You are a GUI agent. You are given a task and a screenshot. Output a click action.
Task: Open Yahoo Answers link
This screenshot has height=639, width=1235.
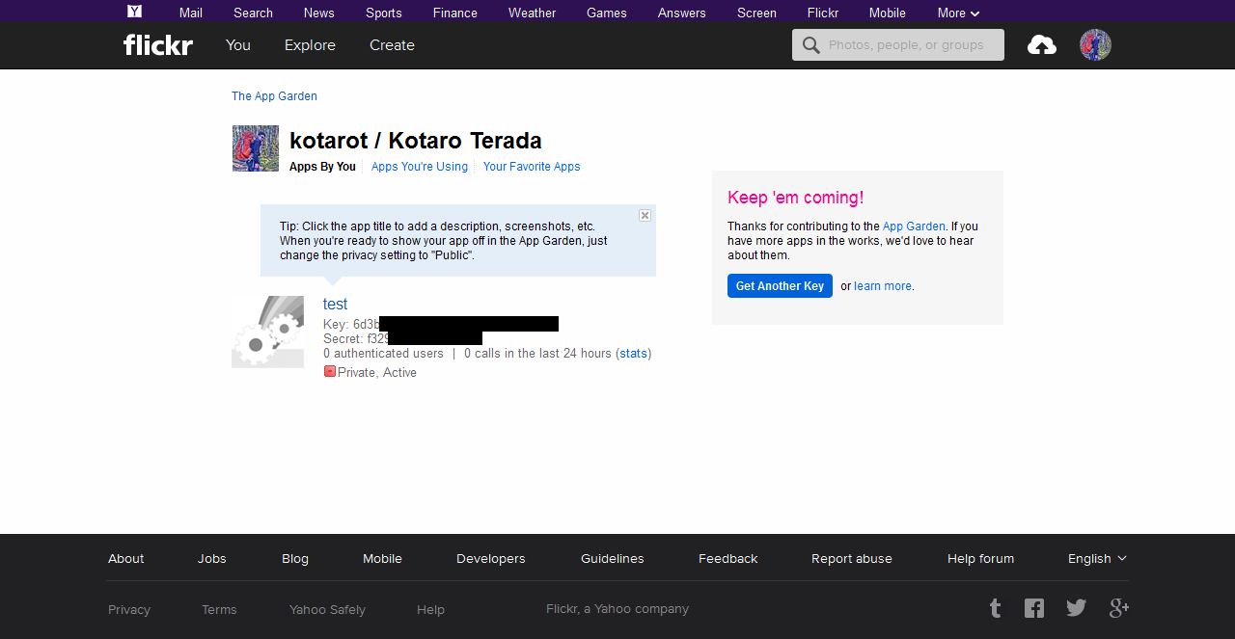pyautogui.click(x=682, y=13)
